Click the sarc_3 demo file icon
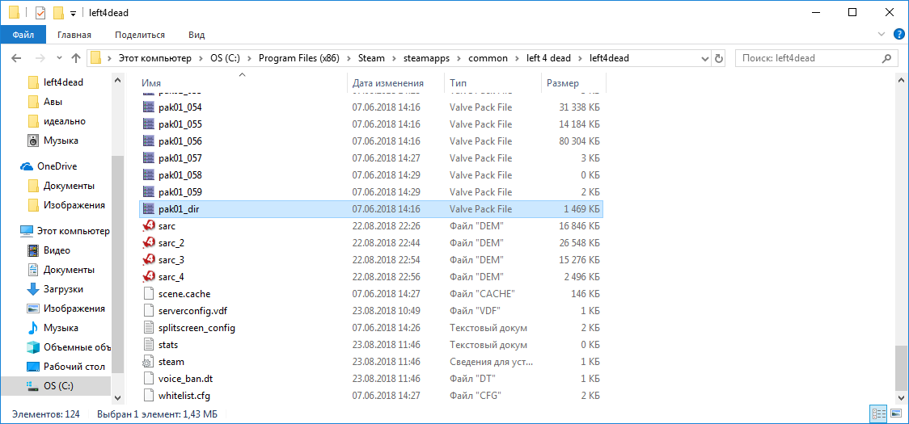The image size is (909, 424). pyautogui.click(x=148, y=259)
